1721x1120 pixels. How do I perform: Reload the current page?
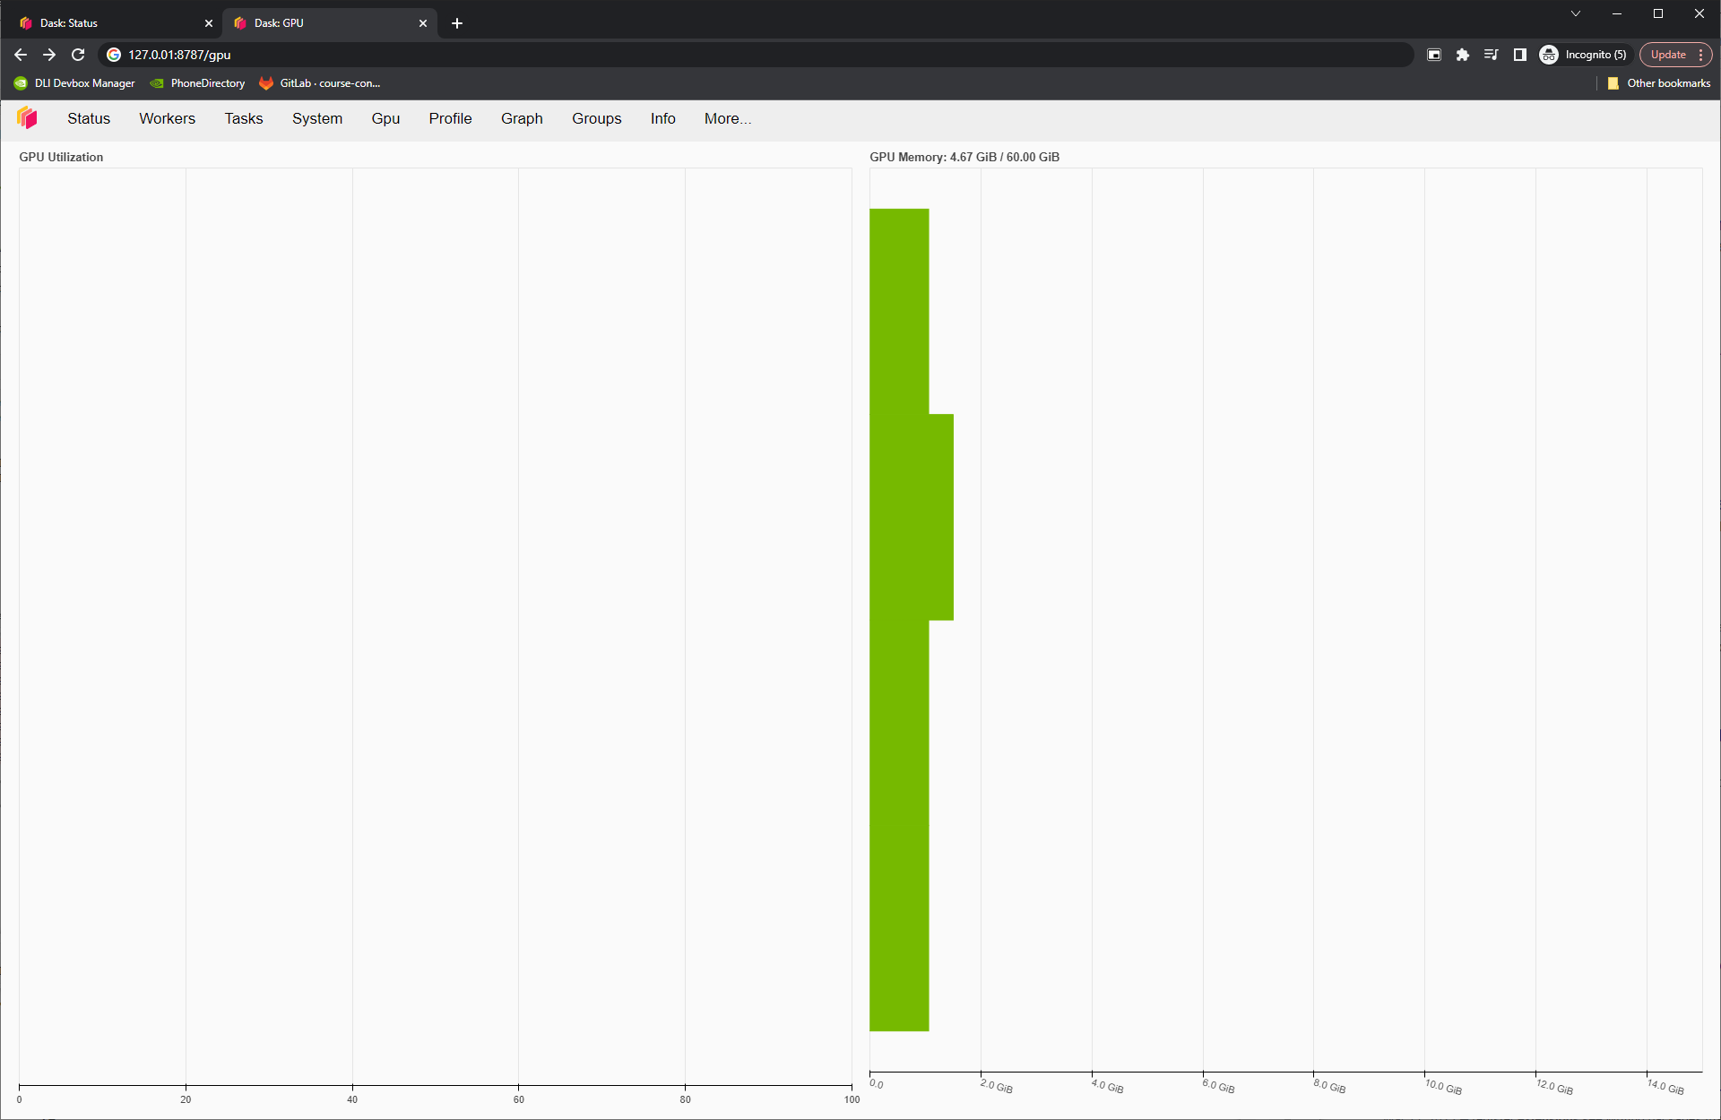[78, 55]
